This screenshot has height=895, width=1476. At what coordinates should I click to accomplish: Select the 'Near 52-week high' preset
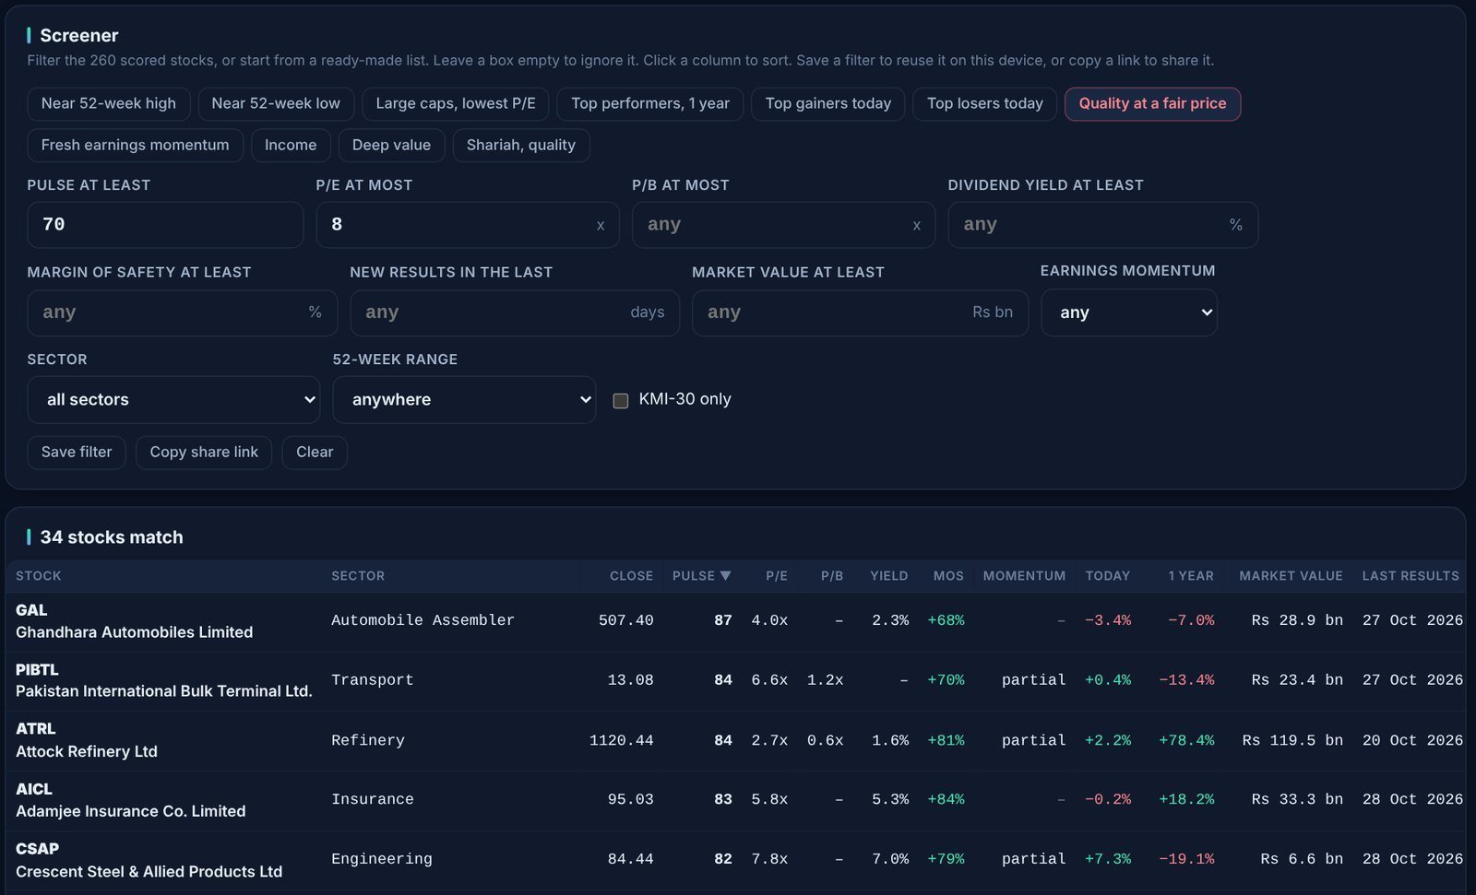(109, 103)
